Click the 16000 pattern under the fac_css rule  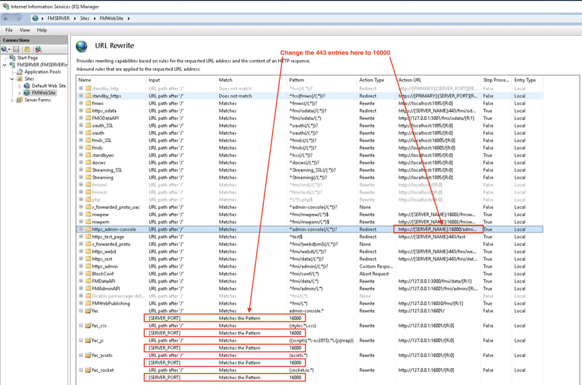click(x=296, y=333)
